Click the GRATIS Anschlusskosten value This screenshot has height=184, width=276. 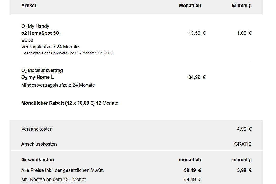tap(243, 144)
